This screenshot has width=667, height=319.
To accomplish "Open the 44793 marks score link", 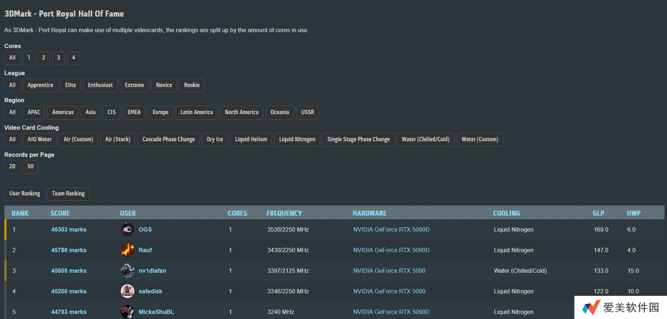I will point(69,312).
